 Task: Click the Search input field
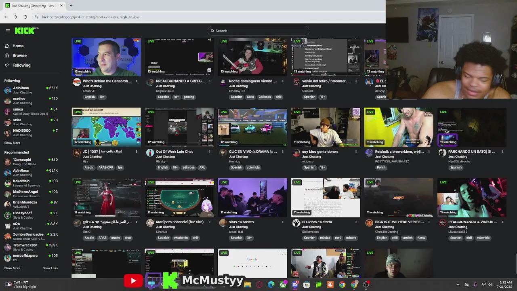258,31
